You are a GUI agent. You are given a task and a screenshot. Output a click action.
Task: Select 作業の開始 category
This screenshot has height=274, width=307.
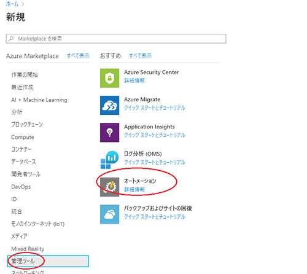click(25, 75)
